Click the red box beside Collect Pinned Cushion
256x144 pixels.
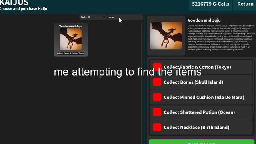point(157,97)
